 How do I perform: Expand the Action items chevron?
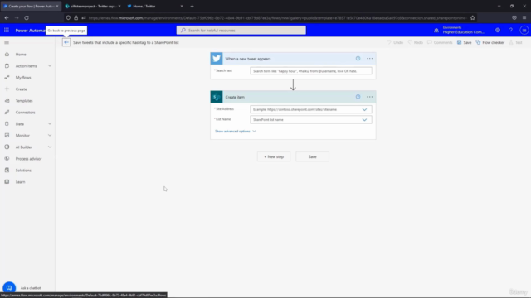50,66
